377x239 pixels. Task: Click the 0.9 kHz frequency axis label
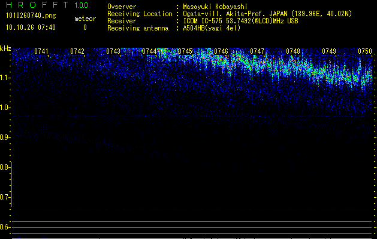pos(5,137)
